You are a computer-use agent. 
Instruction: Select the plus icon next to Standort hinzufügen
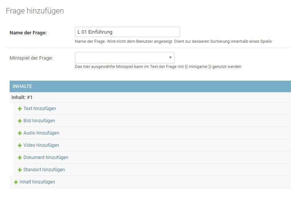coord(20,170)
